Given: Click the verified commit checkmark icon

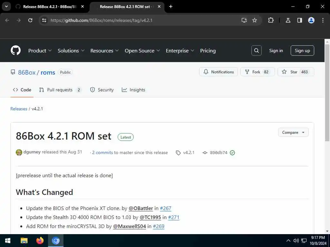Looking at the screenshot, I should (232, 153).
